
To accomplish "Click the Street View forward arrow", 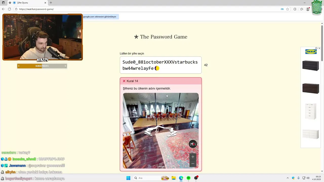I will tap(159, 128).
